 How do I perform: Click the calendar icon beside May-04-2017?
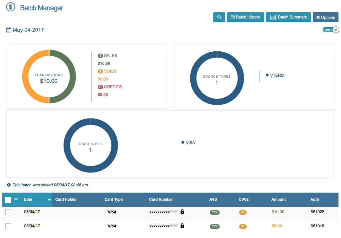coord(8,29)
